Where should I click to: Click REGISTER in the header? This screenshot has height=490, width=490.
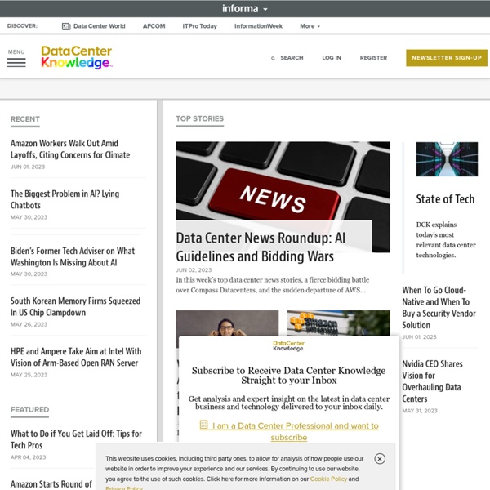coord(373,58)
